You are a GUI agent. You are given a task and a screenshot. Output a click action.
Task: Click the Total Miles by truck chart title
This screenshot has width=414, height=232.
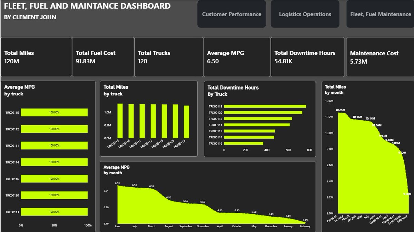pos(116,90)
